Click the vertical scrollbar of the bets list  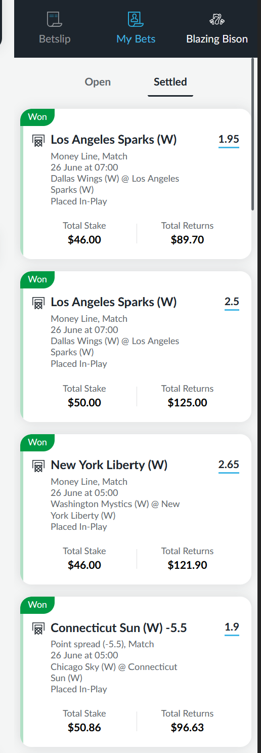pos(253,135)
